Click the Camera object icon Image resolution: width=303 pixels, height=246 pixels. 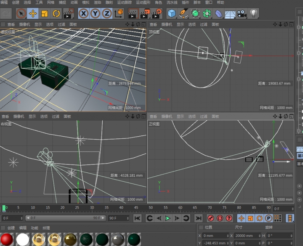(x=242, y=13)
